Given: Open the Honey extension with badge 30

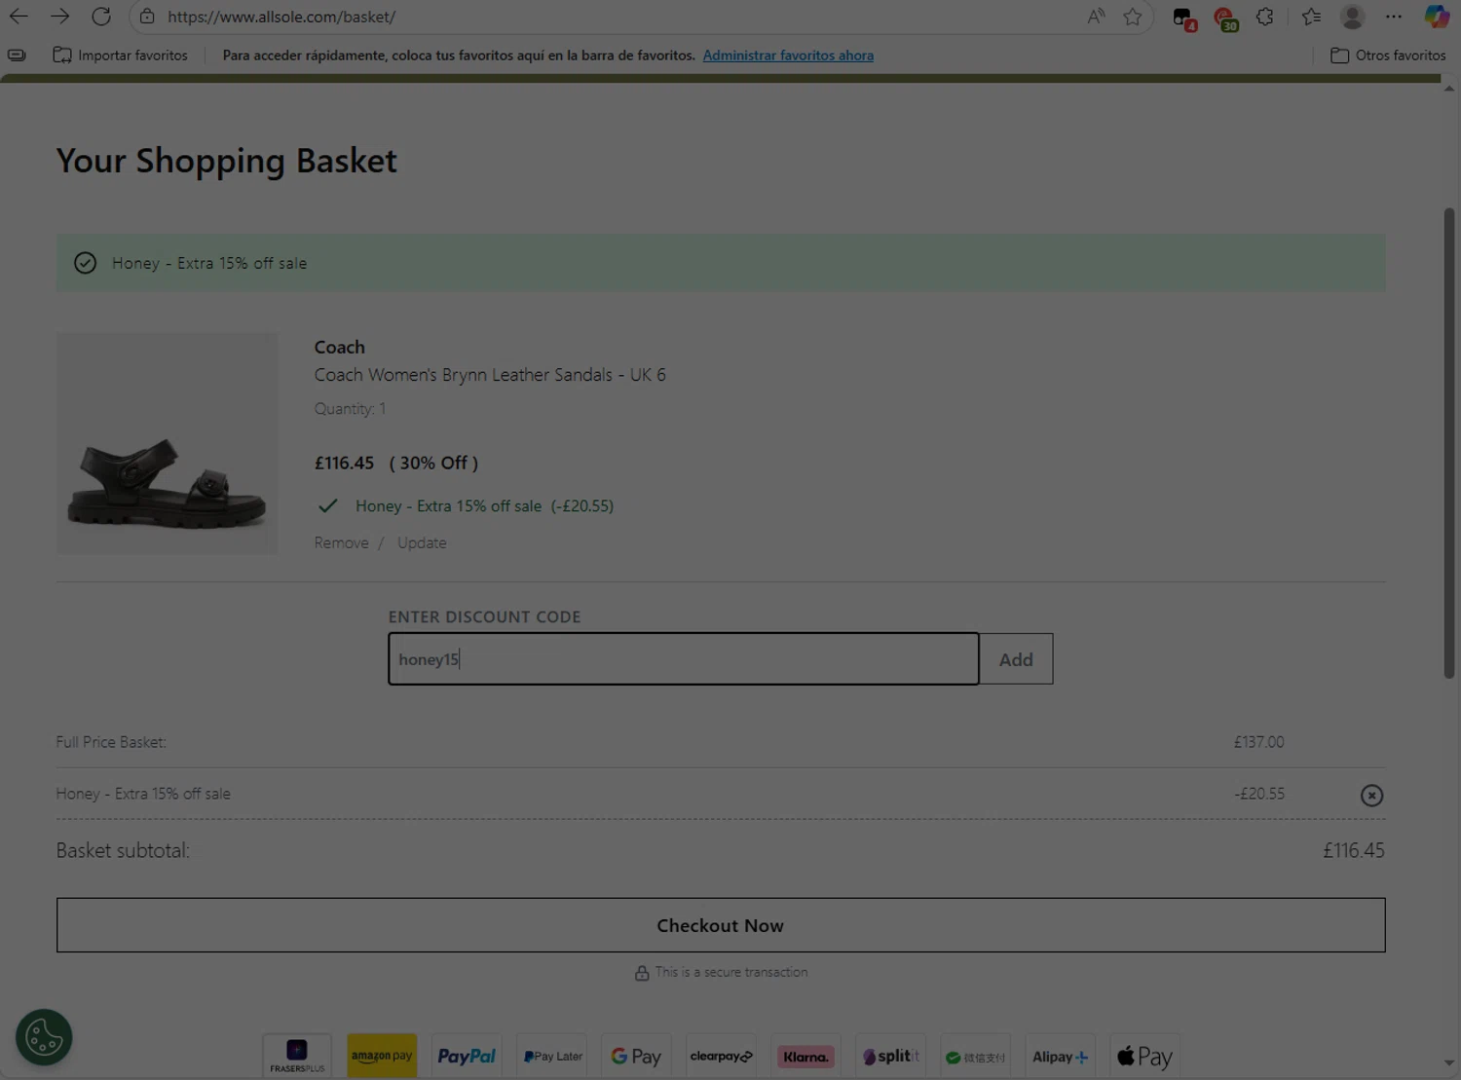Looking at the screenshot, I should coord(1225,18).
